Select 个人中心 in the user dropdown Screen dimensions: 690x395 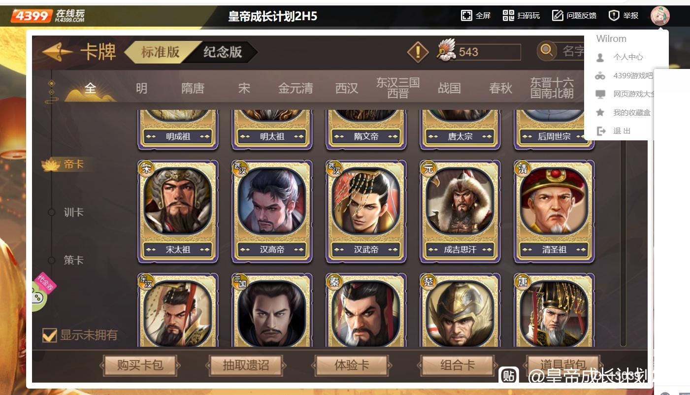click(628, 57)
